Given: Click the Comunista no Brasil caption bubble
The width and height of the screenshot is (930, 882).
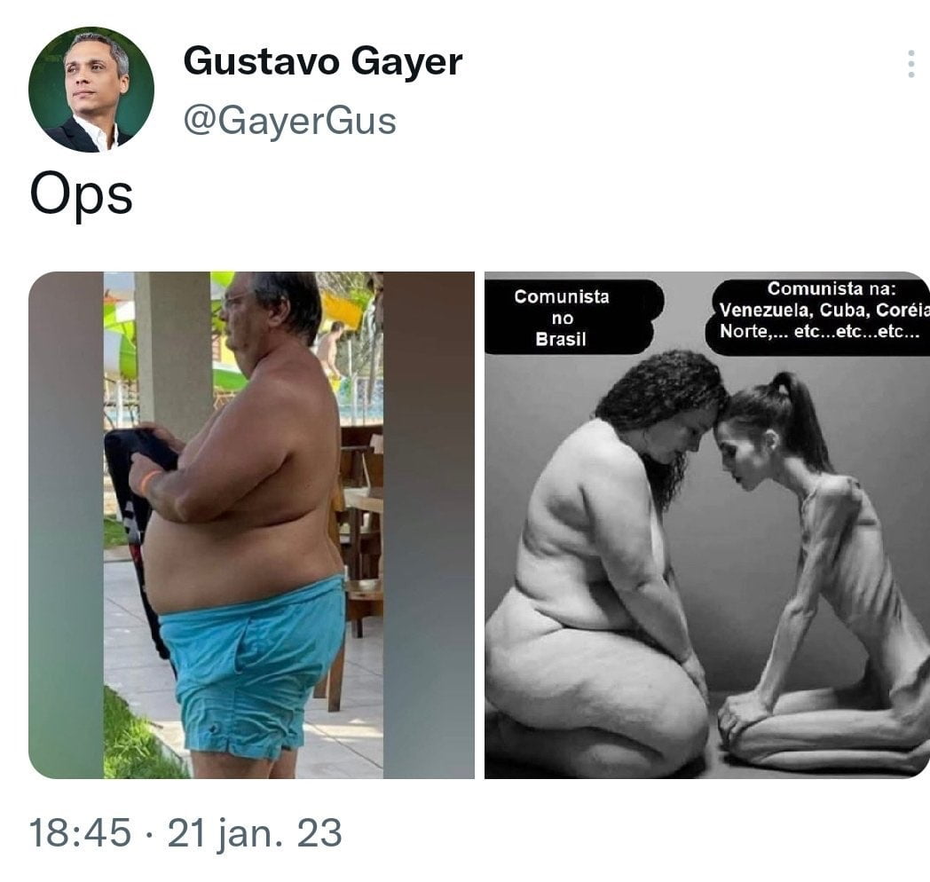Looking at the screenshot, I should click(568, 318).
